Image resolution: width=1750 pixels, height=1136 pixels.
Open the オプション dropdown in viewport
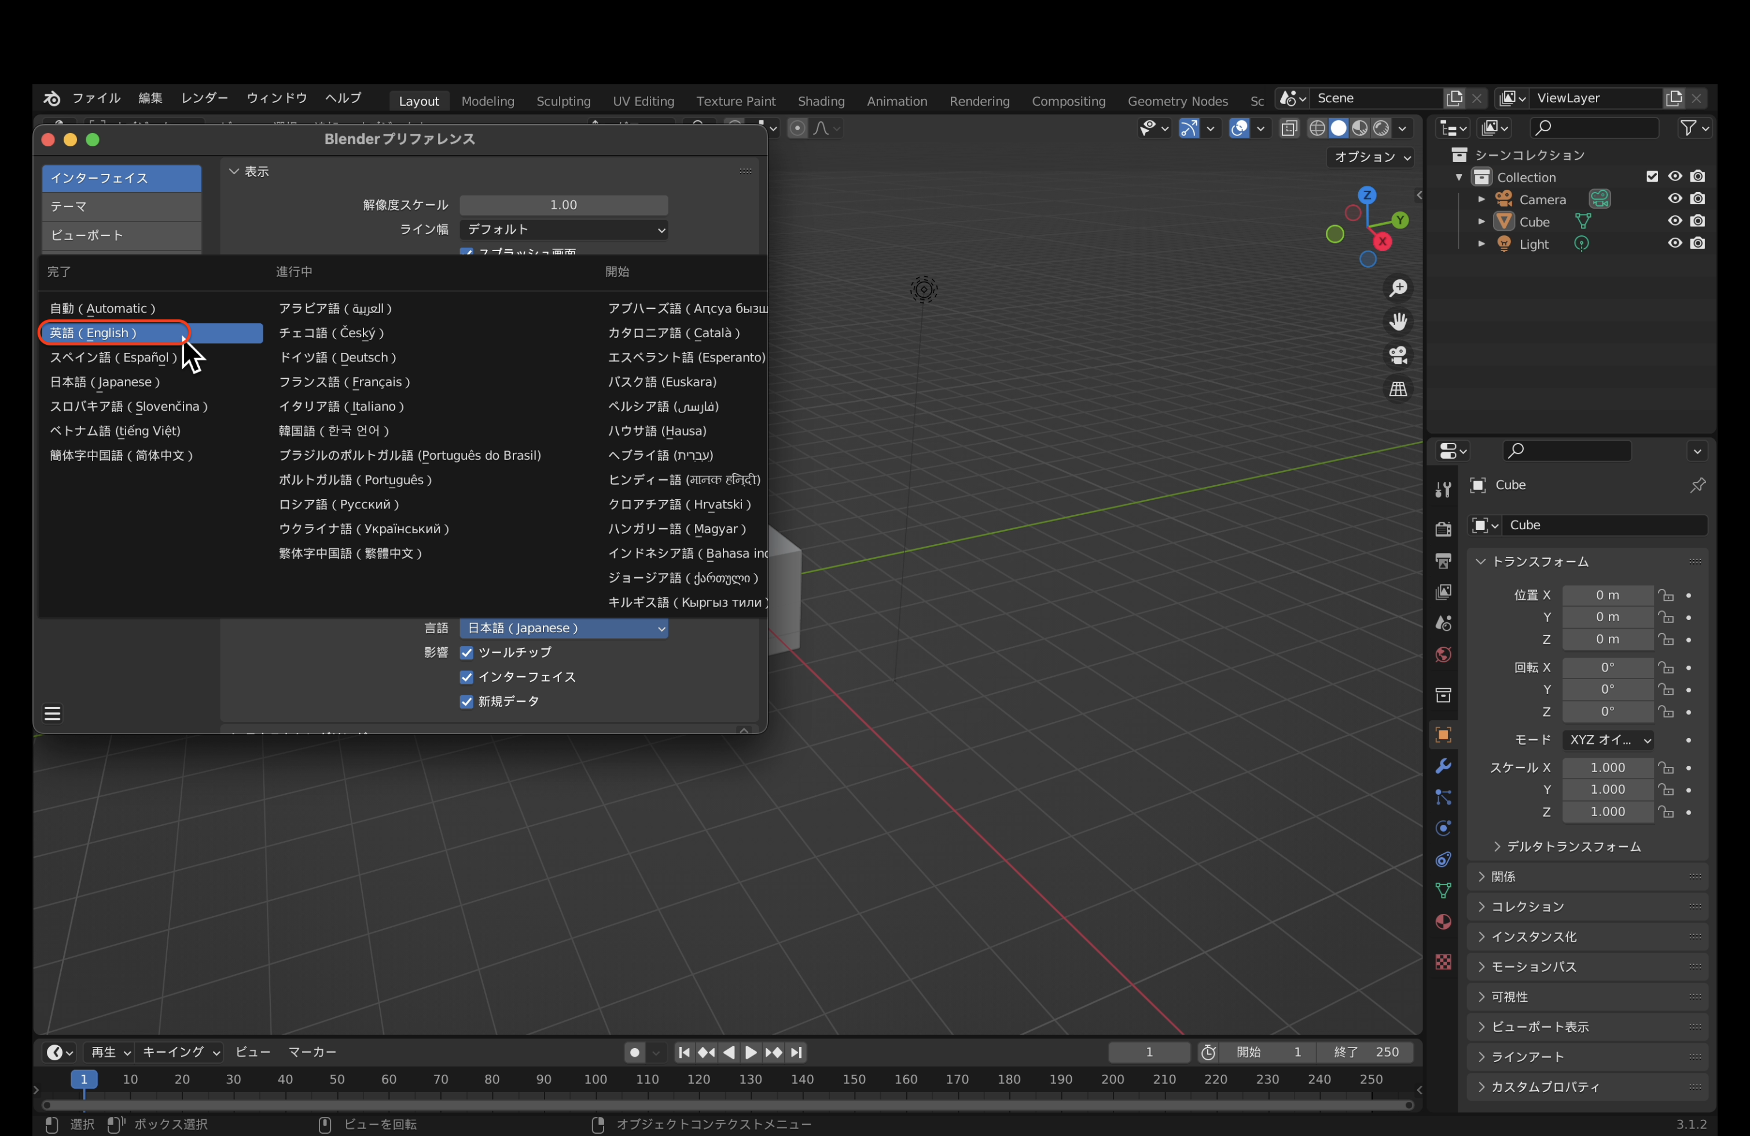[1372, 157]
